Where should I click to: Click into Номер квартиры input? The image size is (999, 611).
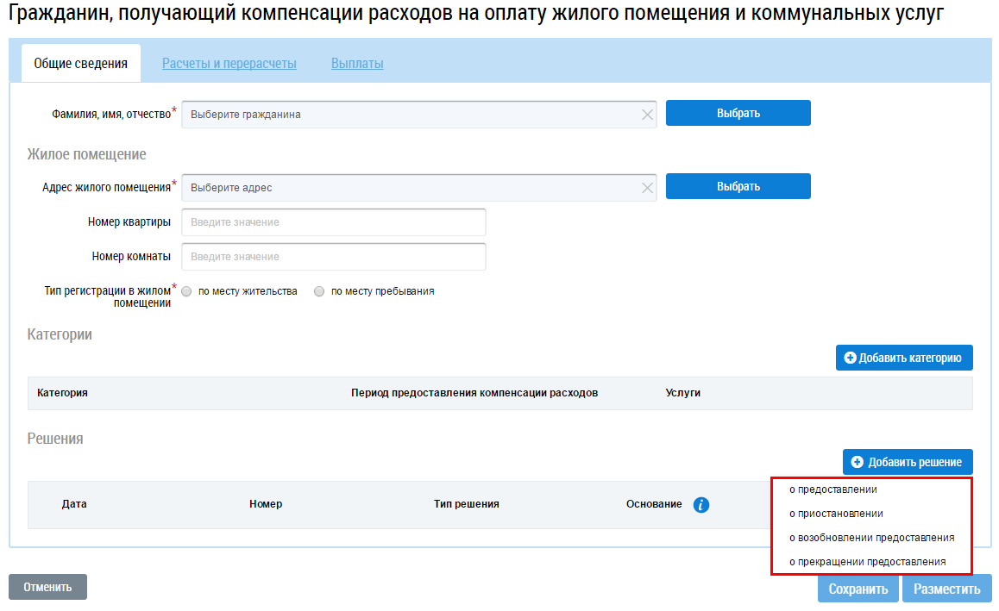pos(334,222)
